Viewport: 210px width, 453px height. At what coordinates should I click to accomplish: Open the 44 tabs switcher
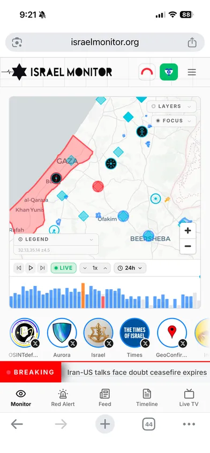coord(148,424)
